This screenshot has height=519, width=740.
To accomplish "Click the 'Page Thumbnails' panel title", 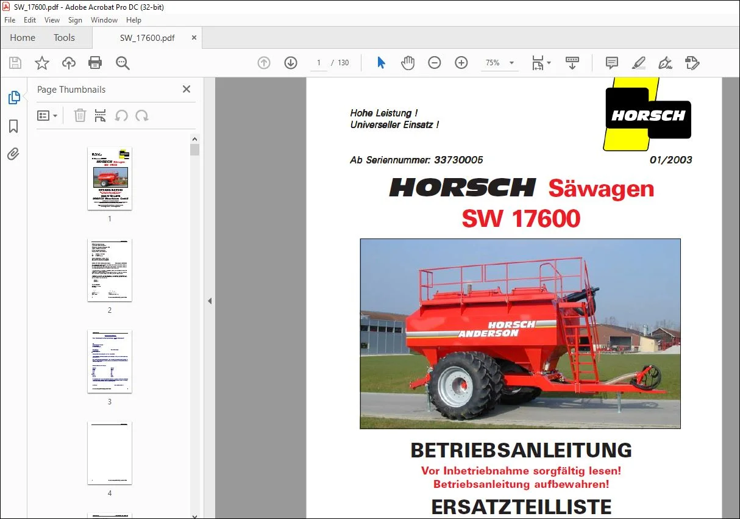I will coord(71,89).
